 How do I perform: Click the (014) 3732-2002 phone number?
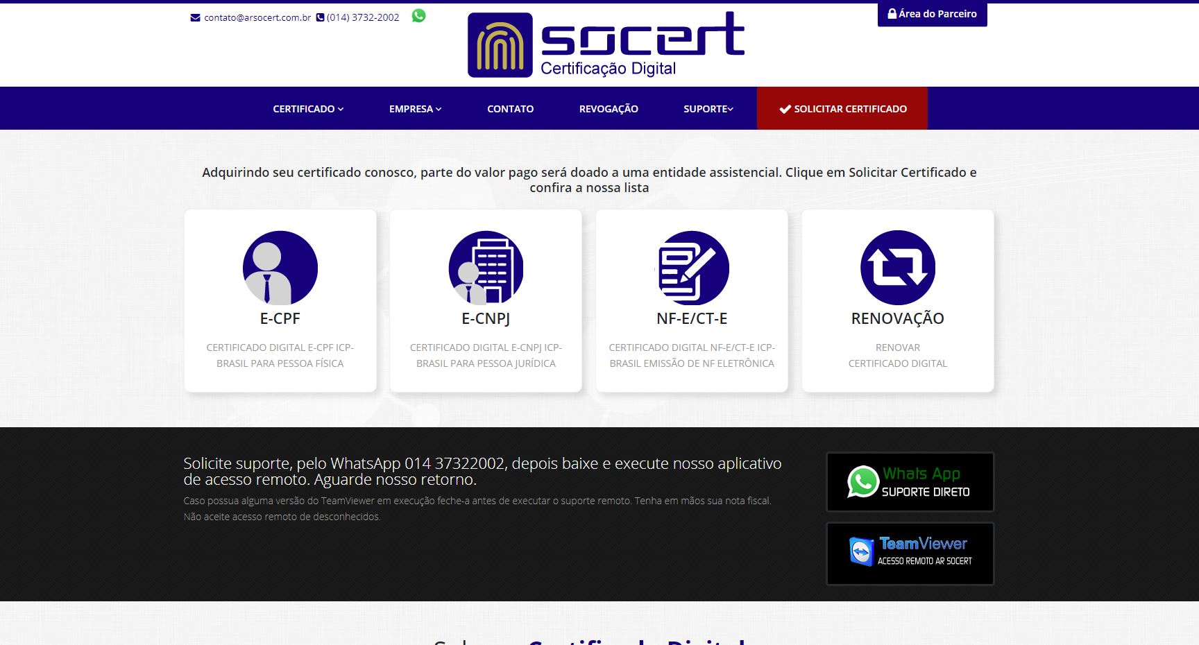coord(362,17)
